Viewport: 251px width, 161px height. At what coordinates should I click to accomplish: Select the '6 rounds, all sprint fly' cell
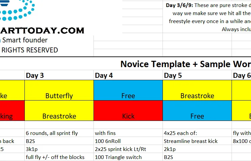(59, 133)
